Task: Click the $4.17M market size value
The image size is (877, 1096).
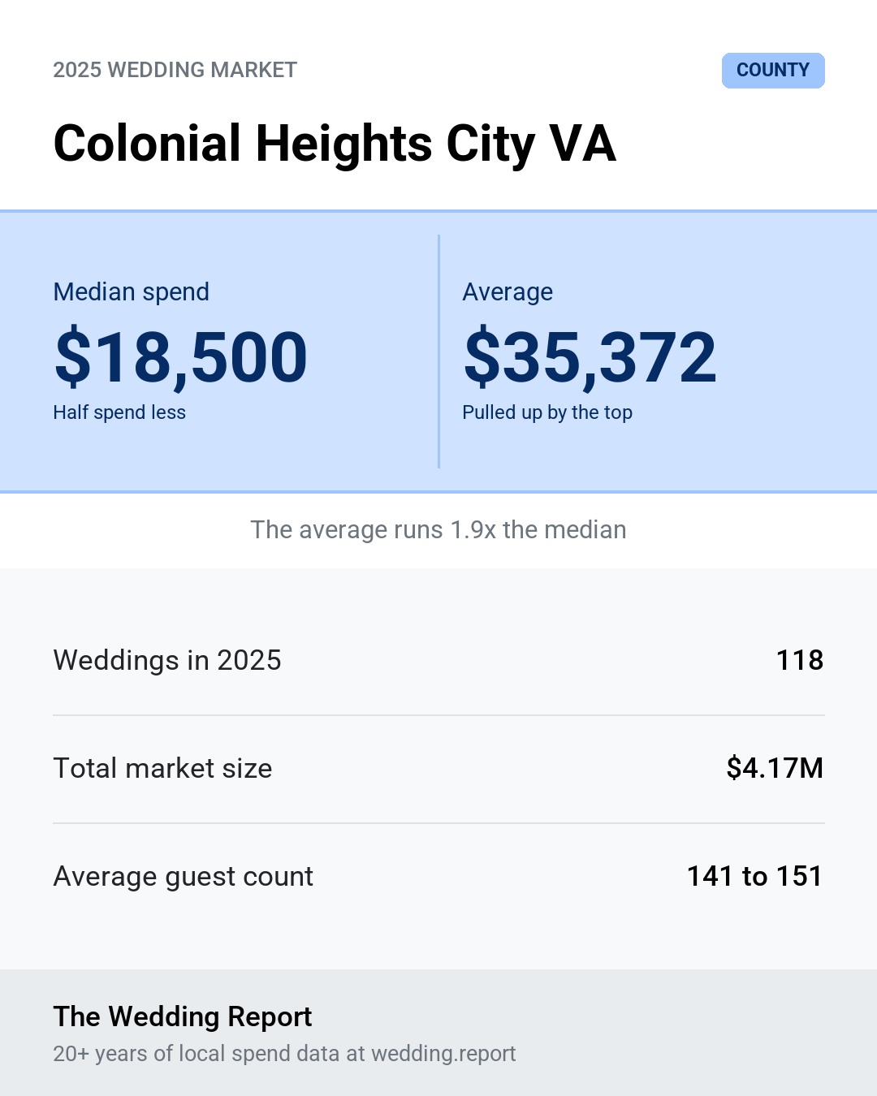Action: (x=775, y=768)
